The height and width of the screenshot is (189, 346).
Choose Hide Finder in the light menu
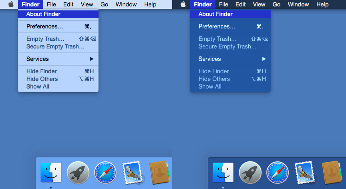coord(58,71)
